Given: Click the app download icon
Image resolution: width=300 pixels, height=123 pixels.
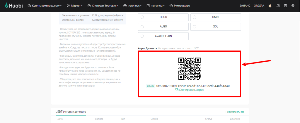Looking at the screenshot, I should click(x=285, y=6).
